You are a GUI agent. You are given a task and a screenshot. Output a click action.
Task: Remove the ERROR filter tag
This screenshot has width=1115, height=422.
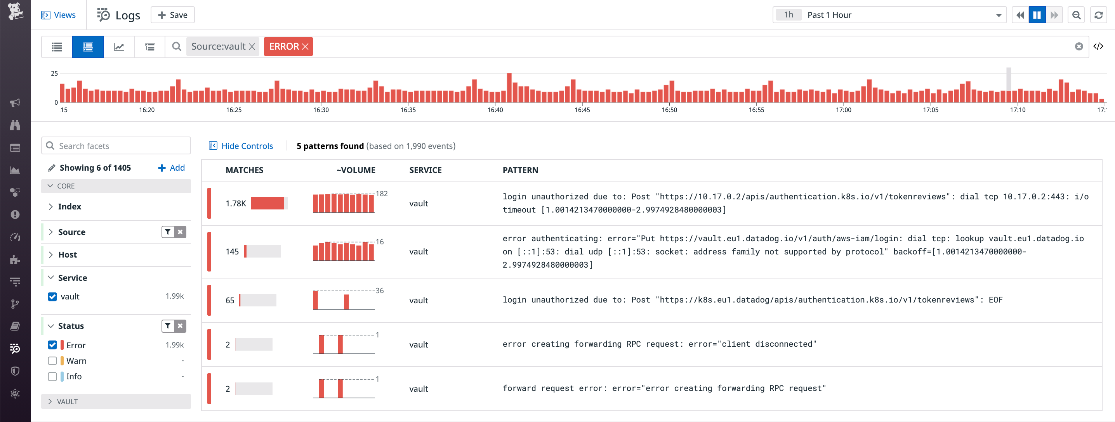coord(306,46)
